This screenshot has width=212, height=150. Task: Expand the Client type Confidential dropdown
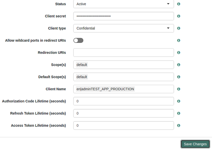tap(124, 28)
